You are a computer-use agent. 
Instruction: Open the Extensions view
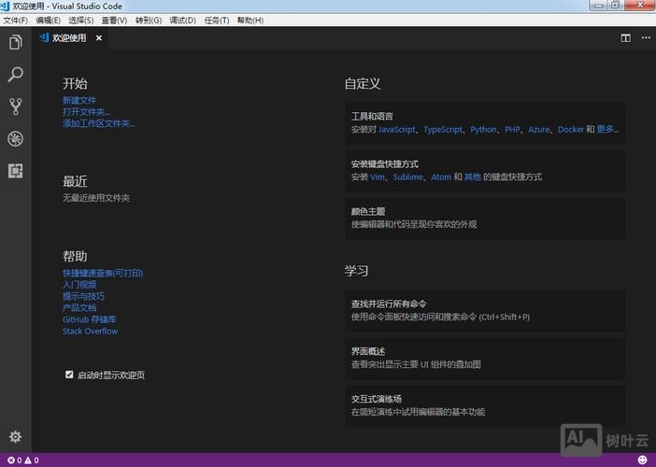[x=16, y=171]
